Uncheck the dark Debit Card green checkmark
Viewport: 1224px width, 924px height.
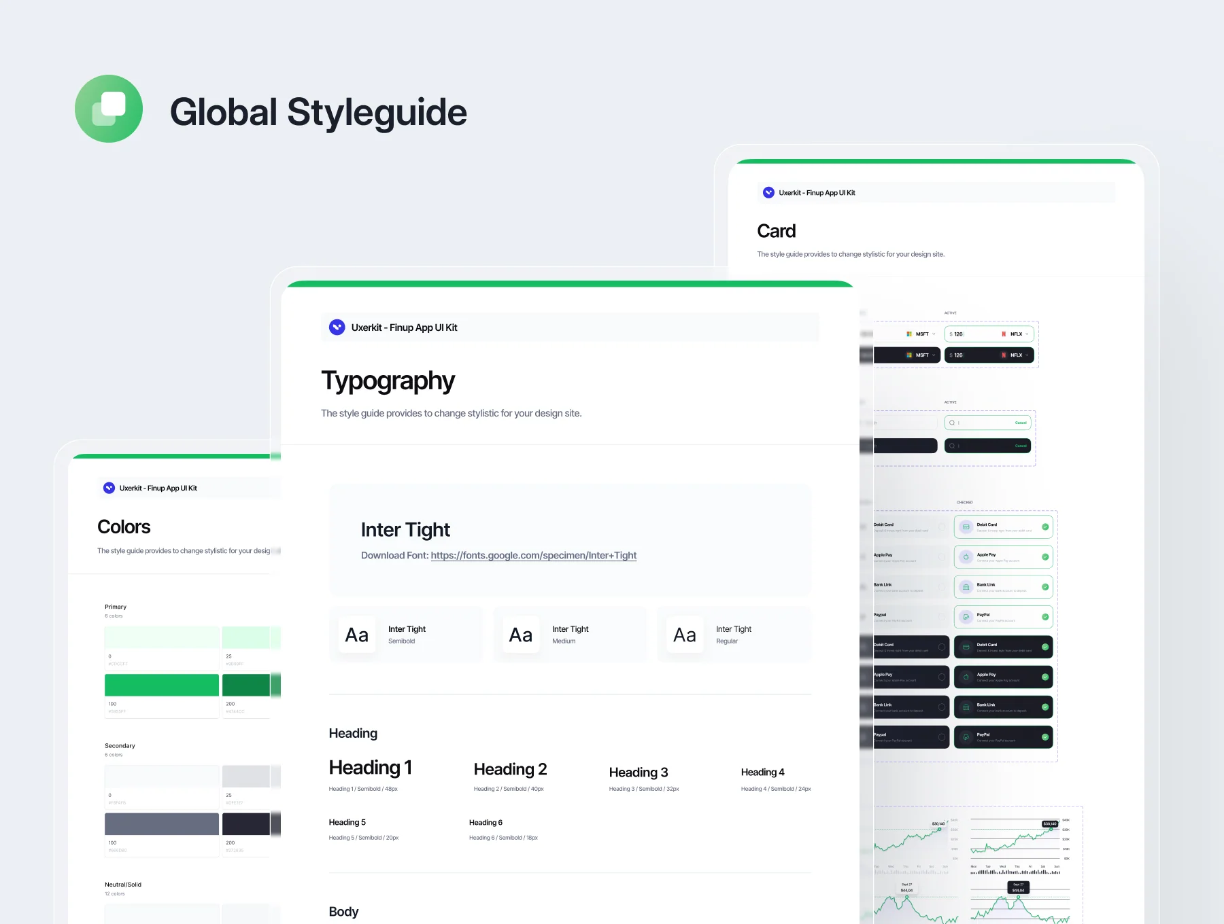click(1045, 647)
